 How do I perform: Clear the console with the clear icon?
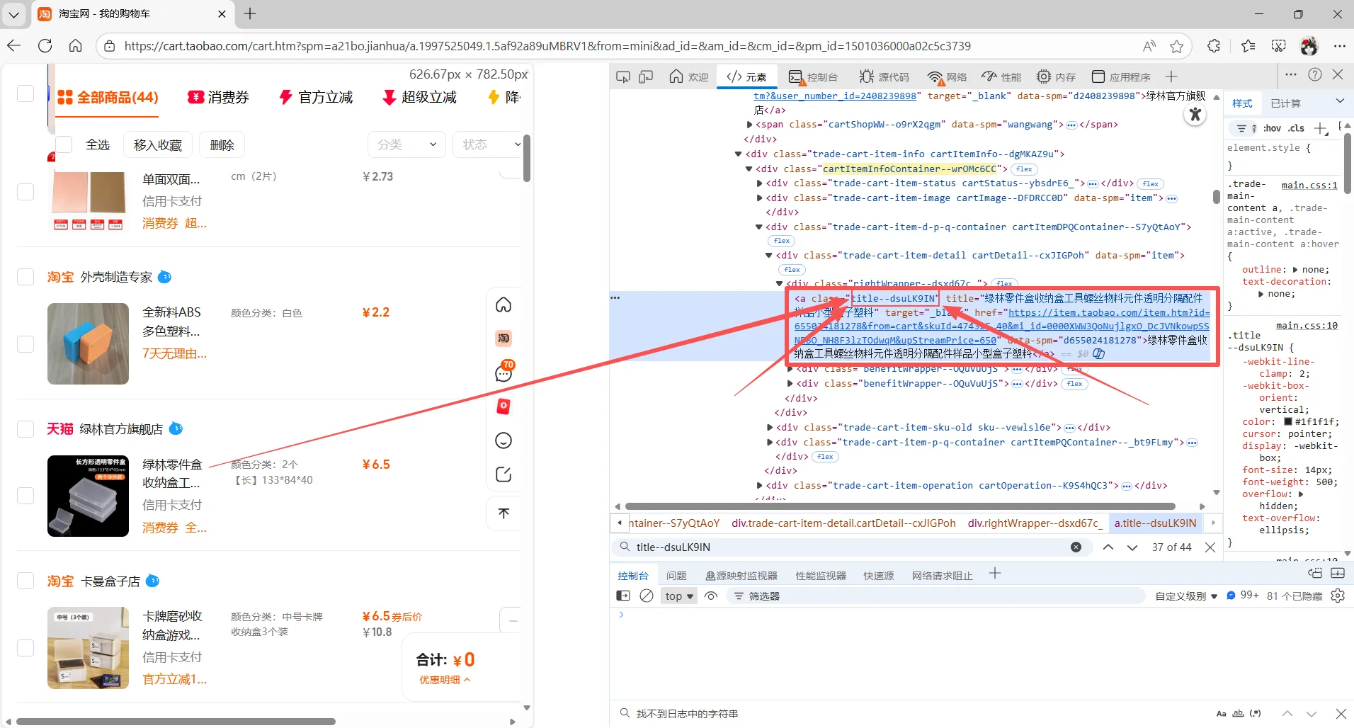pyautogui.click(x=647, y=596)
